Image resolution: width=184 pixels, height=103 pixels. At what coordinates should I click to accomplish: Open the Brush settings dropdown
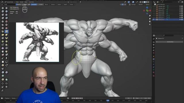[47, 5]
